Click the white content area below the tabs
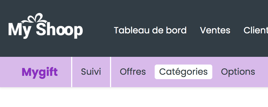Screen dimensions: 268x107 pos(134,97)
